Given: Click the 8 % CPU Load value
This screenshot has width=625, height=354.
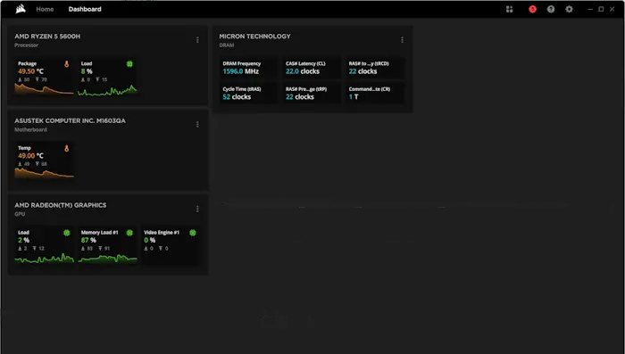Looking at the screenshot, I should pos(87,71).
